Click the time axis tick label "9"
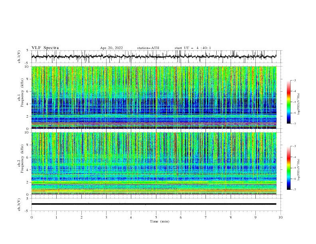 tap(255, 217)
